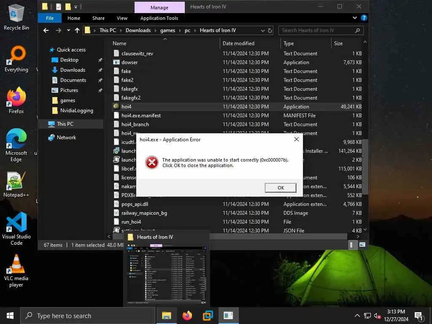The image size is (432, 324).
Task: Open the Application Tools ribbon tab
Action: tap(159, 18)
